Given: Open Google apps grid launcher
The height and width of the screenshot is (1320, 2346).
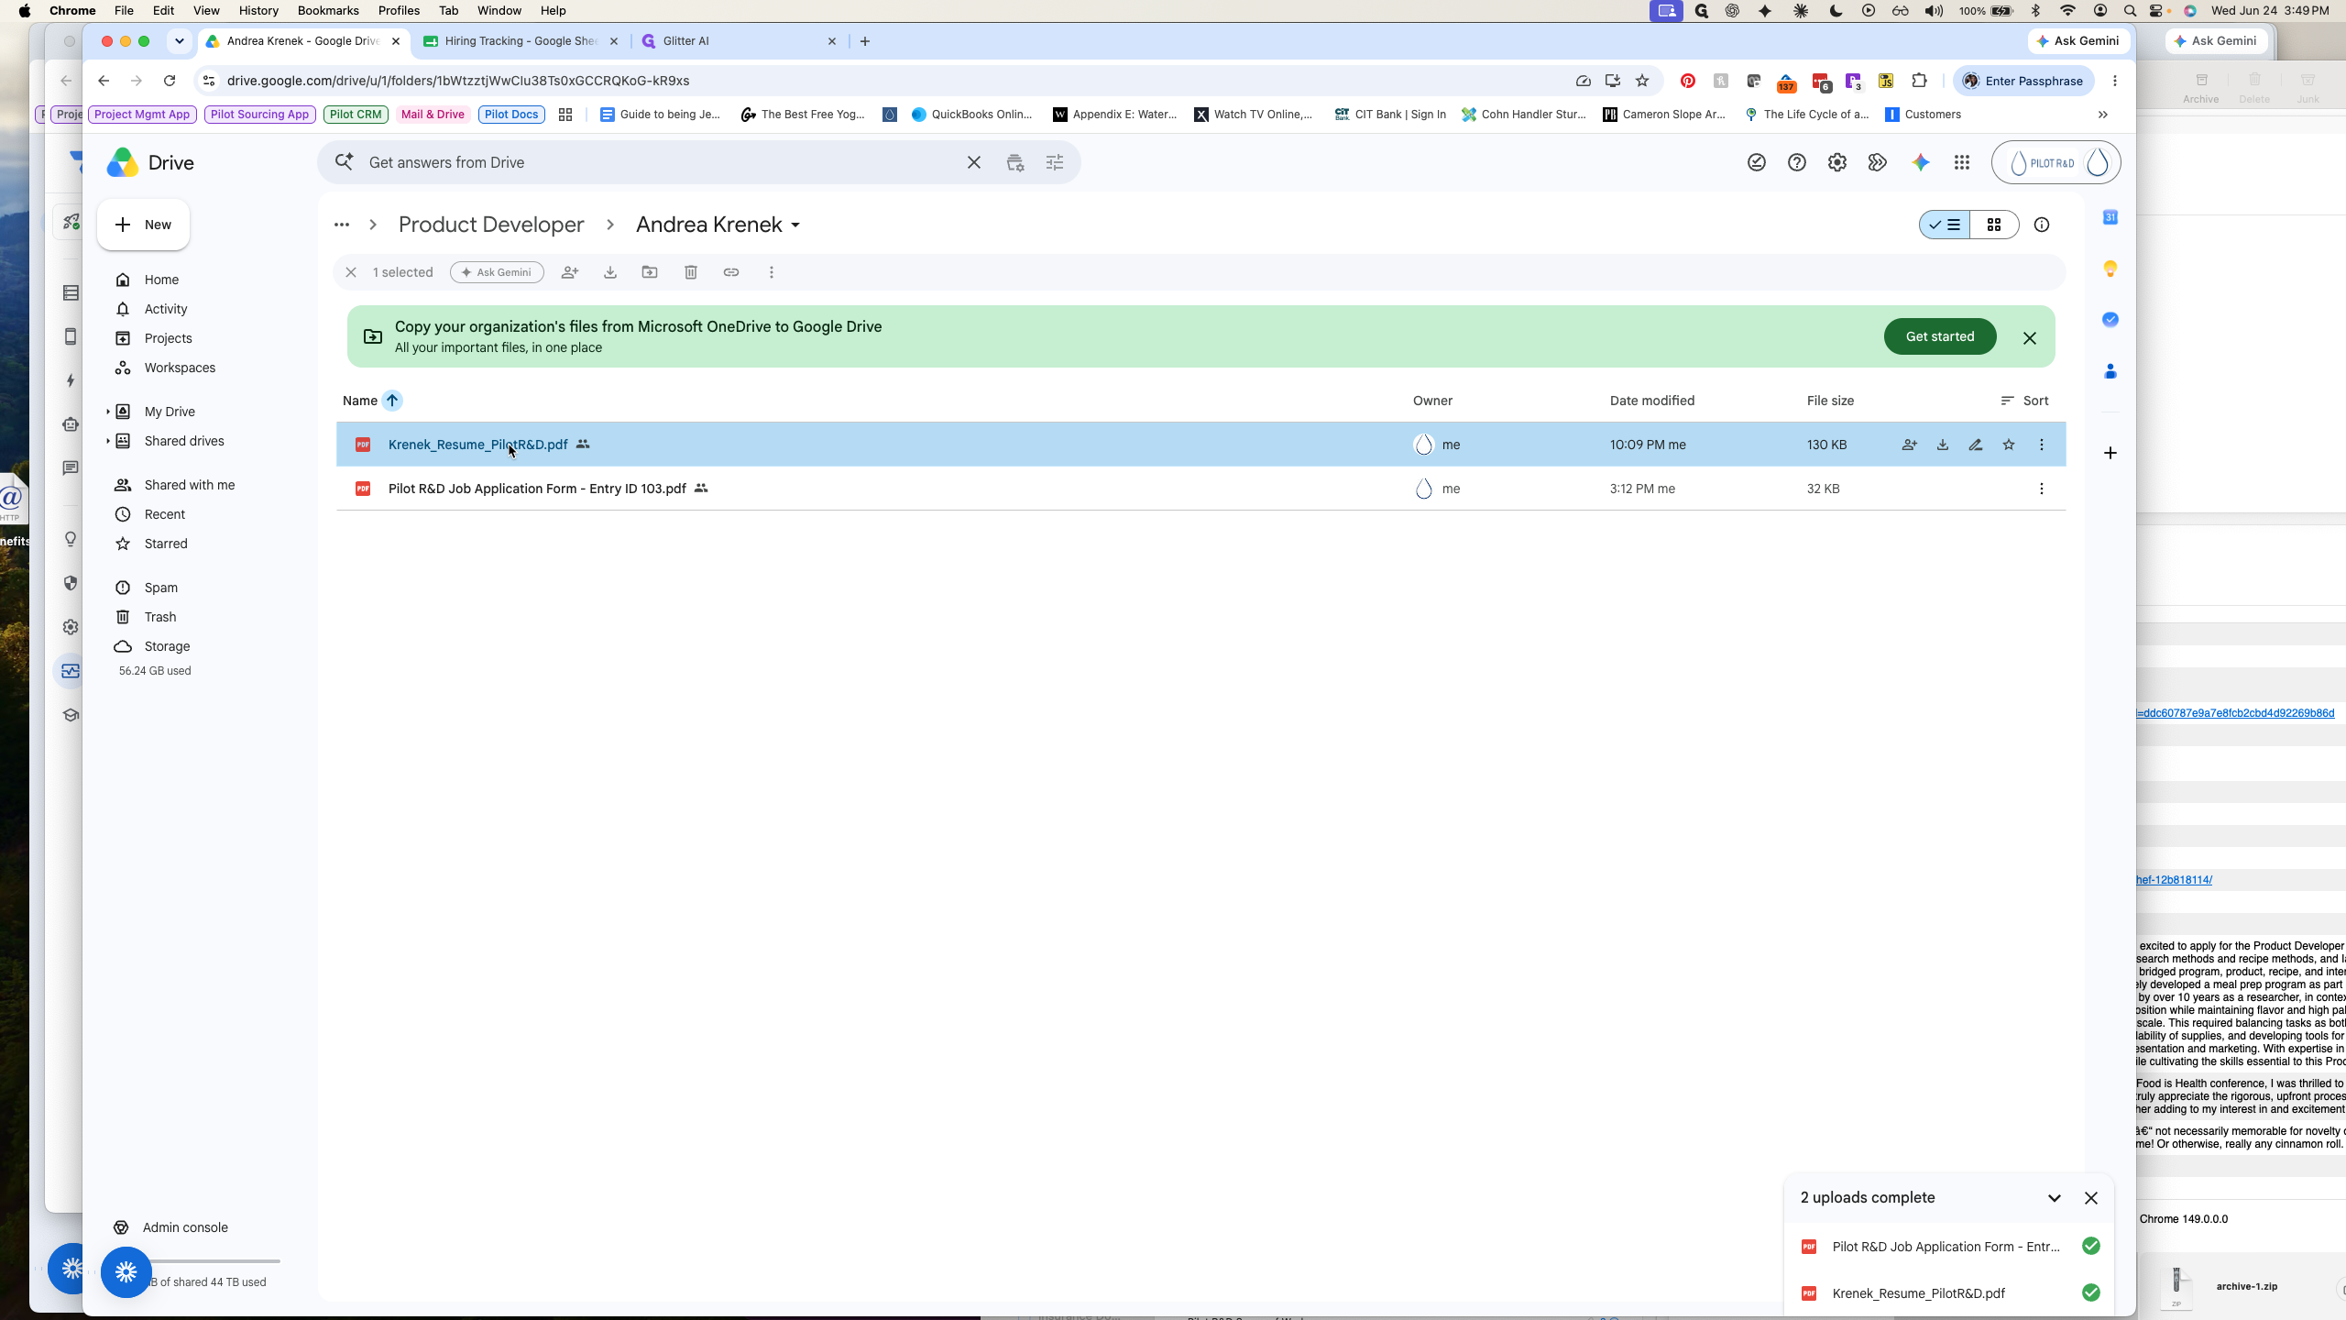Looking at the screenshot, I should (1962, 162).
